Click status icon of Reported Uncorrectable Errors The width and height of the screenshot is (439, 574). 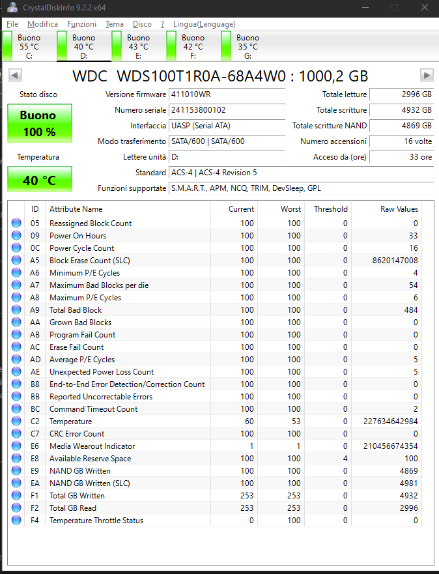click(x=16, y=396)
